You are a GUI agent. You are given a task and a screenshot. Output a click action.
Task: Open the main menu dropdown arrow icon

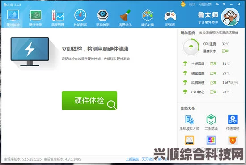(x=224, y=4)
